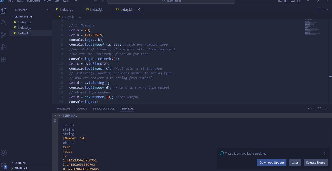This screenshot has width=332, height=171.
Task: Click the EXPLORER title label
Action: [21, 9]
